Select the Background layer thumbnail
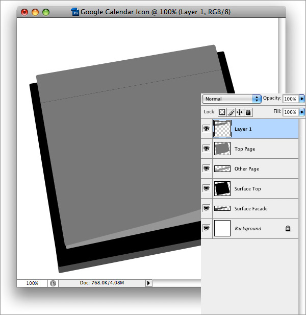306x315 pixels. (x=222, y=228)
